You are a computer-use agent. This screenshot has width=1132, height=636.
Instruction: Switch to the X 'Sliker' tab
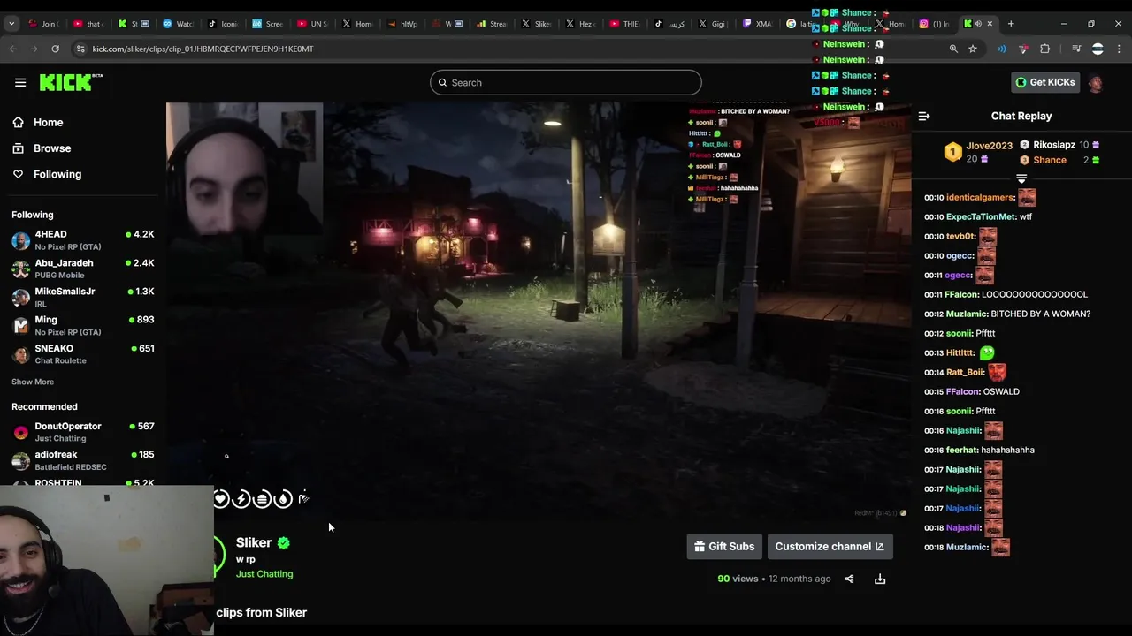(537, 24)
